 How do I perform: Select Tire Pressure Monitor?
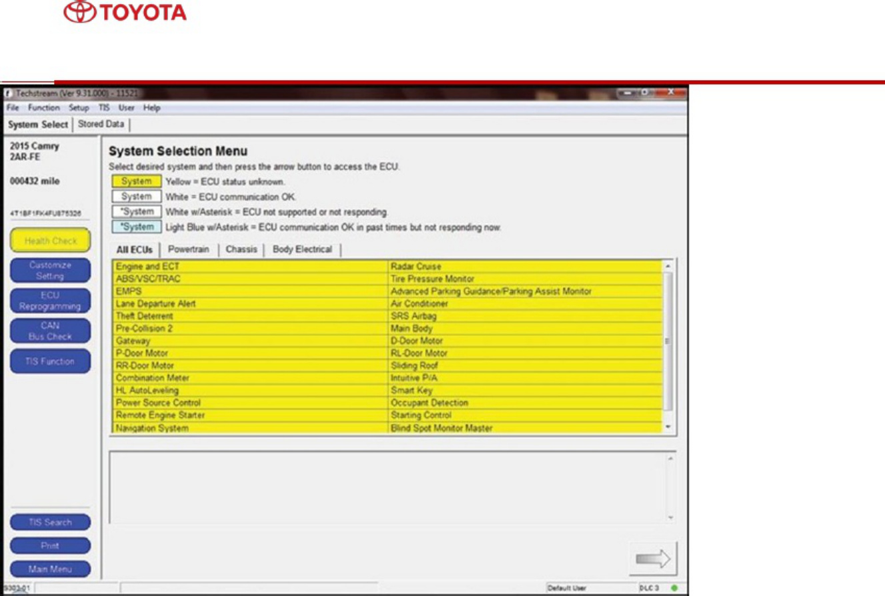pyautogui.click(x=525, y=279)
